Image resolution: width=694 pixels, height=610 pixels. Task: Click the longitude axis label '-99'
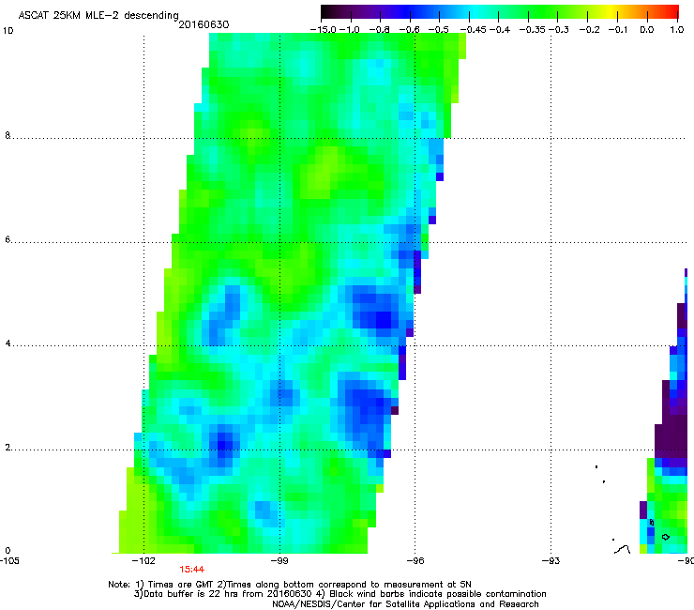point(279,561)
